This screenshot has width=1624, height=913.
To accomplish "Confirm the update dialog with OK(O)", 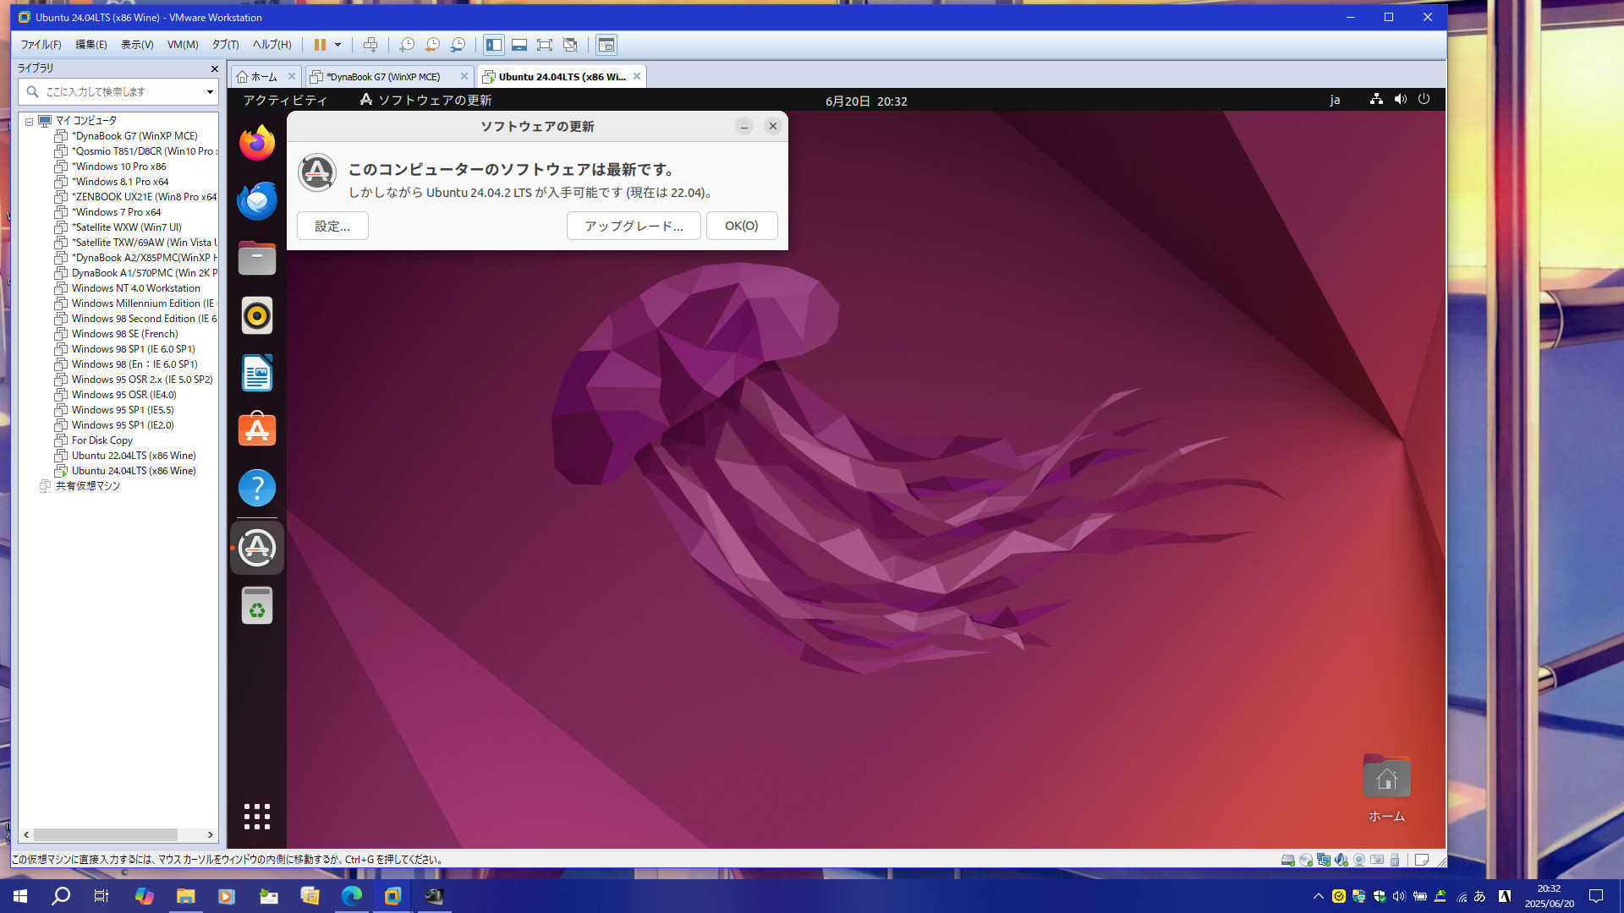I will coord(741,226).
